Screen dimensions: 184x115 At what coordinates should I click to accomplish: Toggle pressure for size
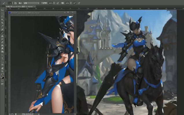[79, 3]
